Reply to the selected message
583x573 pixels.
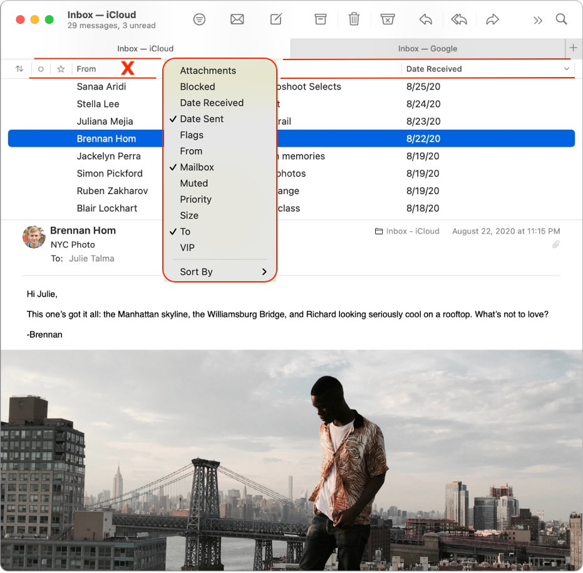coord(425,19)
